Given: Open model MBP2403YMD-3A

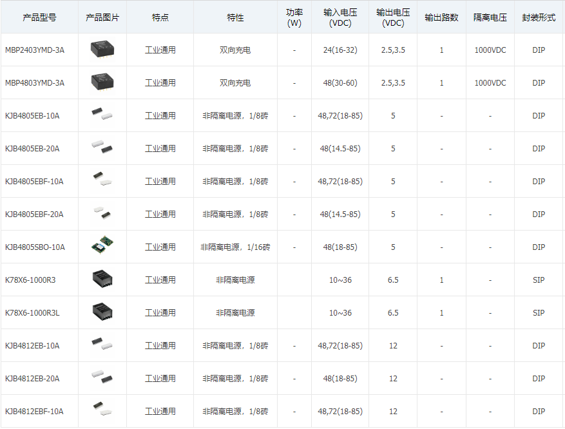Looking at the screenshot, I should point(35,50).
